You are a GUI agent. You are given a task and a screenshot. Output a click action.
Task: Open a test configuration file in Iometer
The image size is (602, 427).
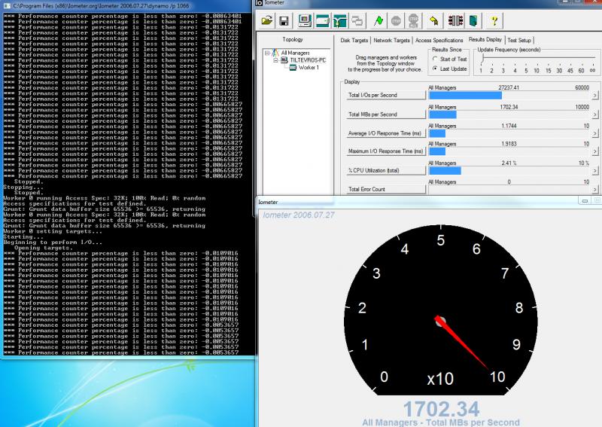pyautogui.click(x=267, y=20)
